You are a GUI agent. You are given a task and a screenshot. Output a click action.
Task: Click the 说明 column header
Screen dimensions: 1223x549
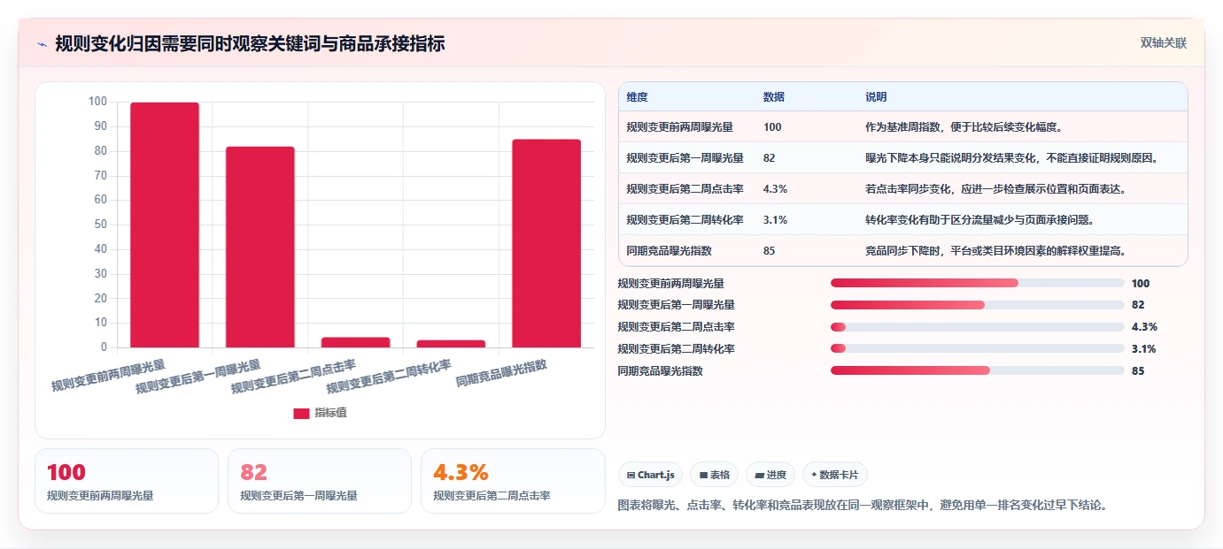(x=876, y=97)
